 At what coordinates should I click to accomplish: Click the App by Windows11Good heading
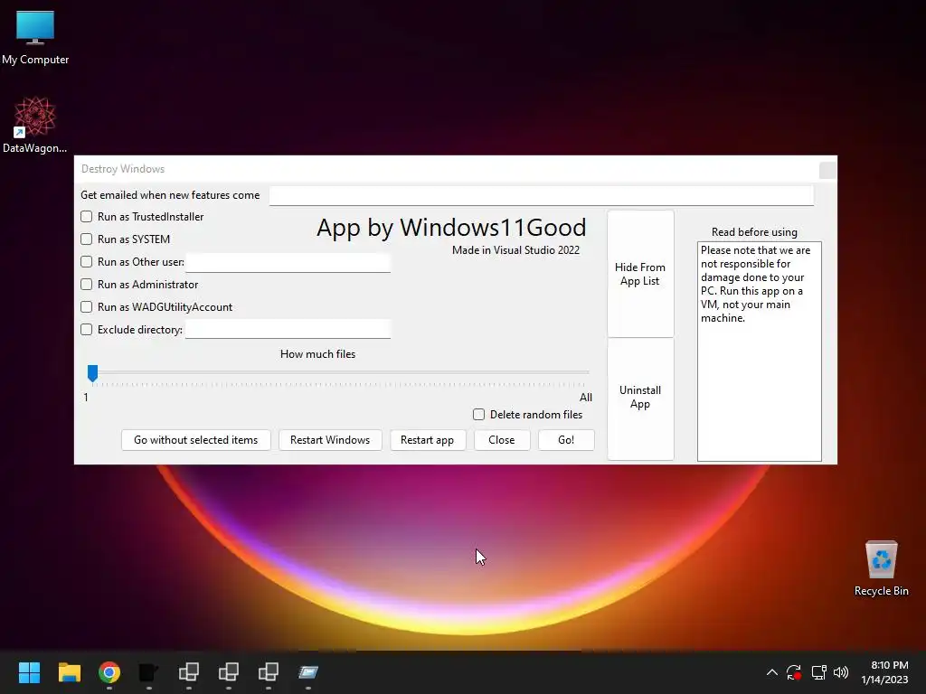pos(452,227)
